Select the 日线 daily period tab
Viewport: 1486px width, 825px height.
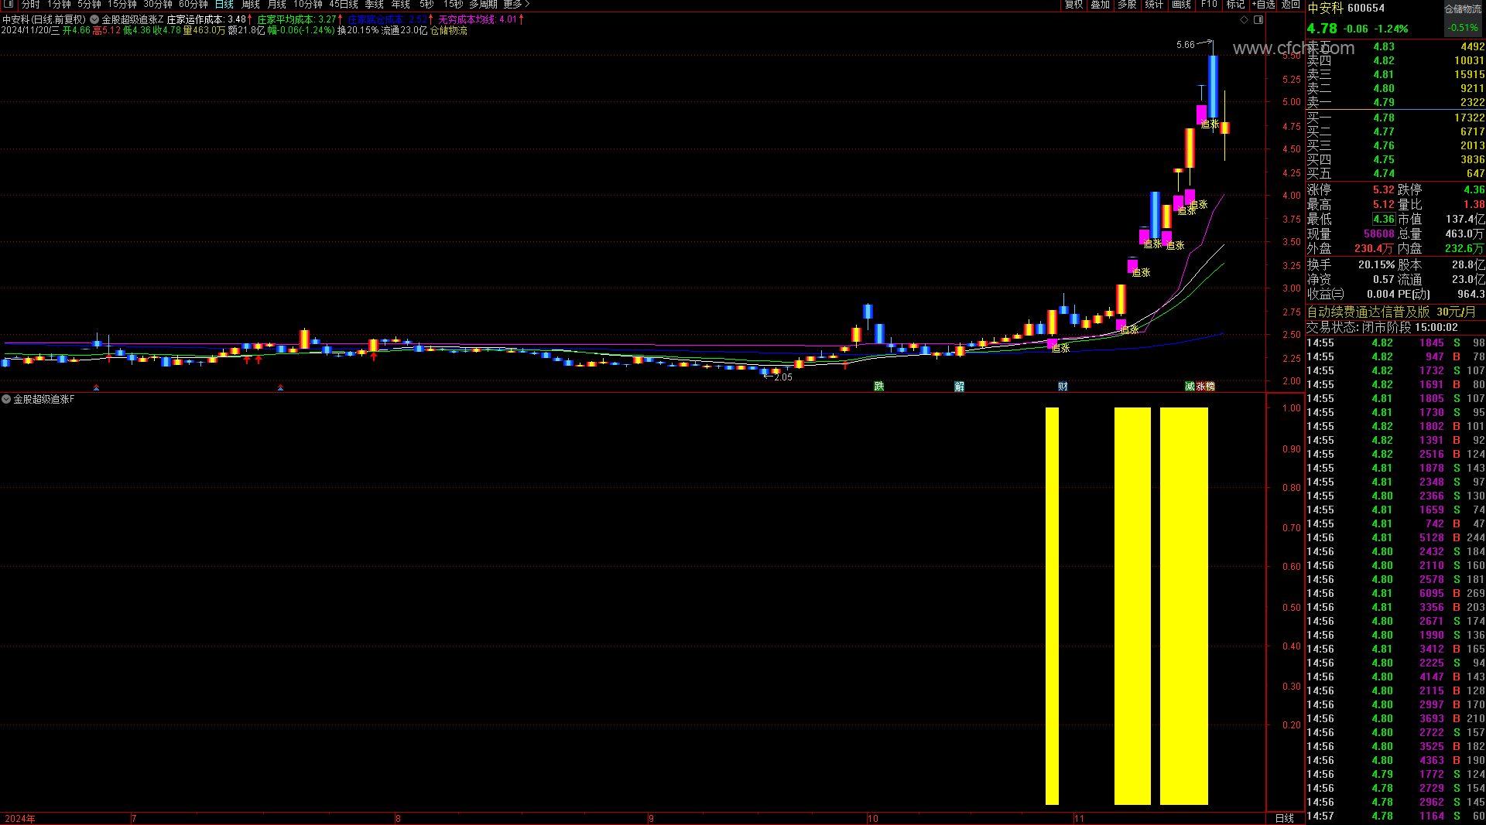click(x=224, y=5)
